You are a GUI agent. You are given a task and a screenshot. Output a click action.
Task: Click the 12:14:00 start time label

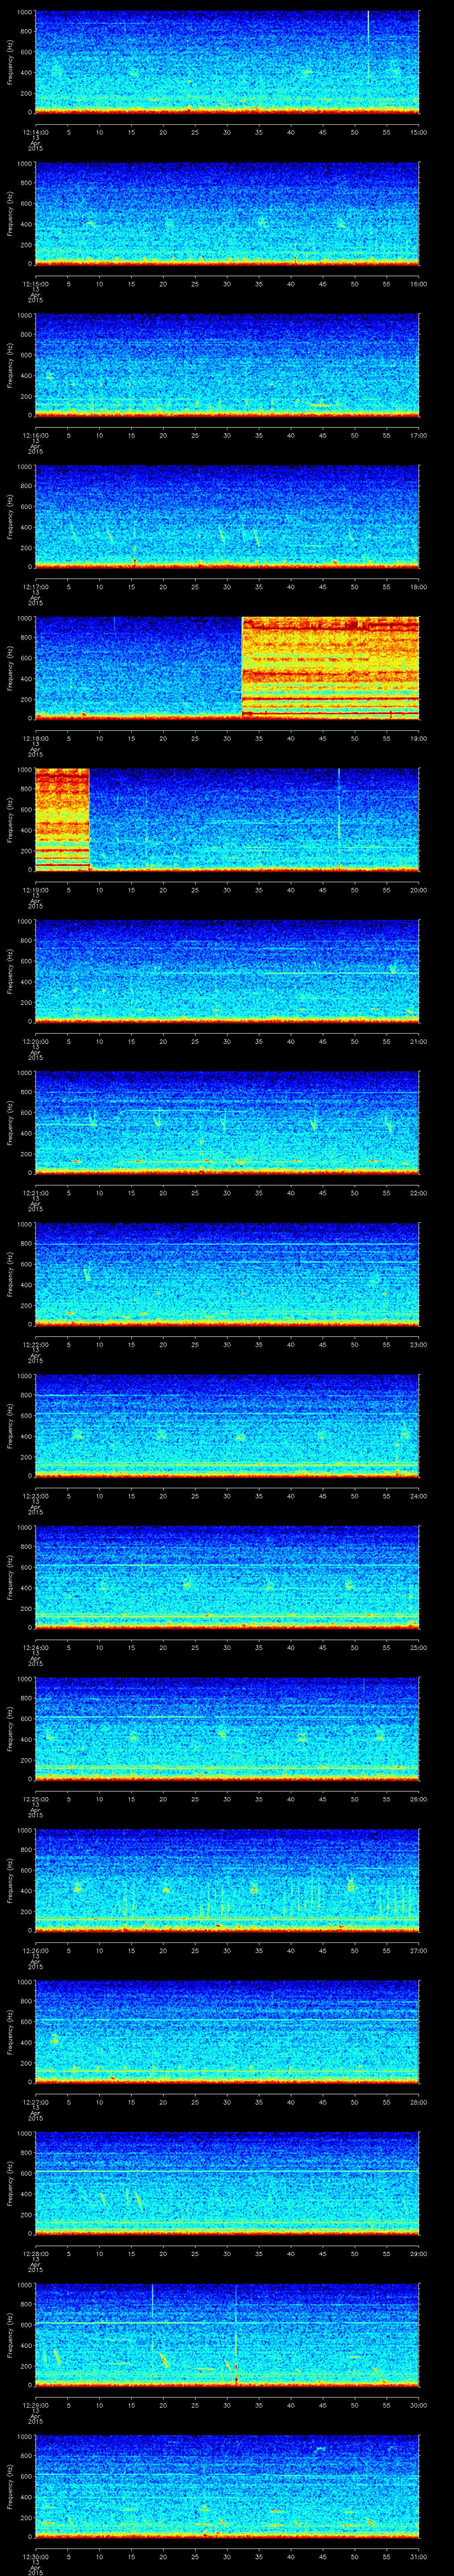point(35,131)
